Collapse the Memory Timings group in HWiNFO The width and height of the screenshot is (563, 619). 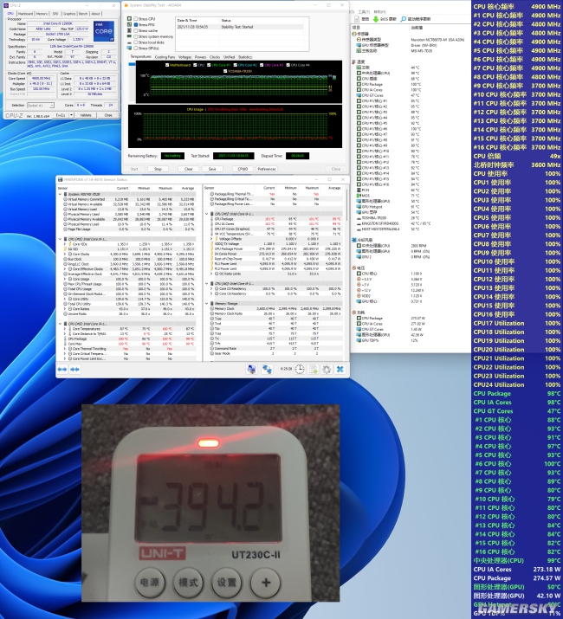[x=207, y=304]
